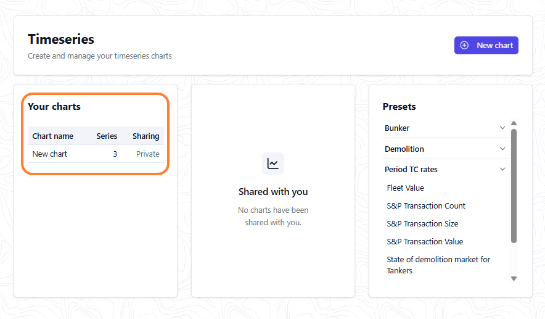This screenshot has height=319, width=545.
Task: Select the S&P Transaction Count preset
Action: (x=426, y=205)
